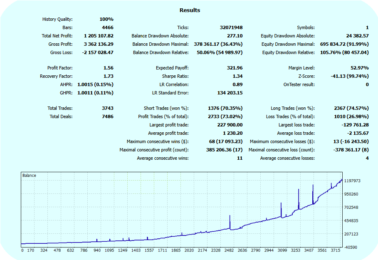Select the Profit Factor value 1.56
The height and width of the screenshot is (260, 378).
(x=108, y=68)
